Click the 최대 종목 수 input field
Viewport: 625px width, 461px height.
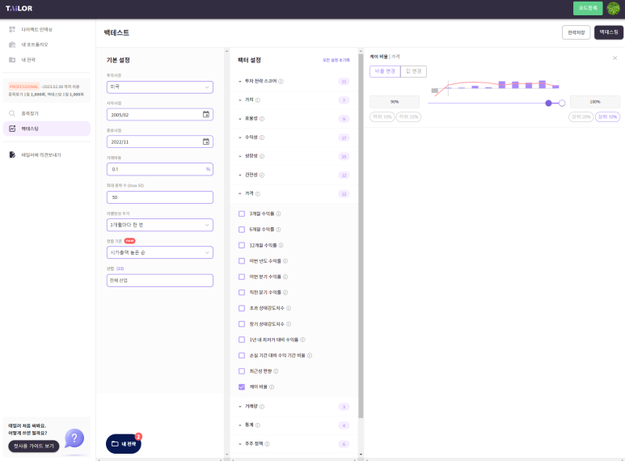[160, 197]
